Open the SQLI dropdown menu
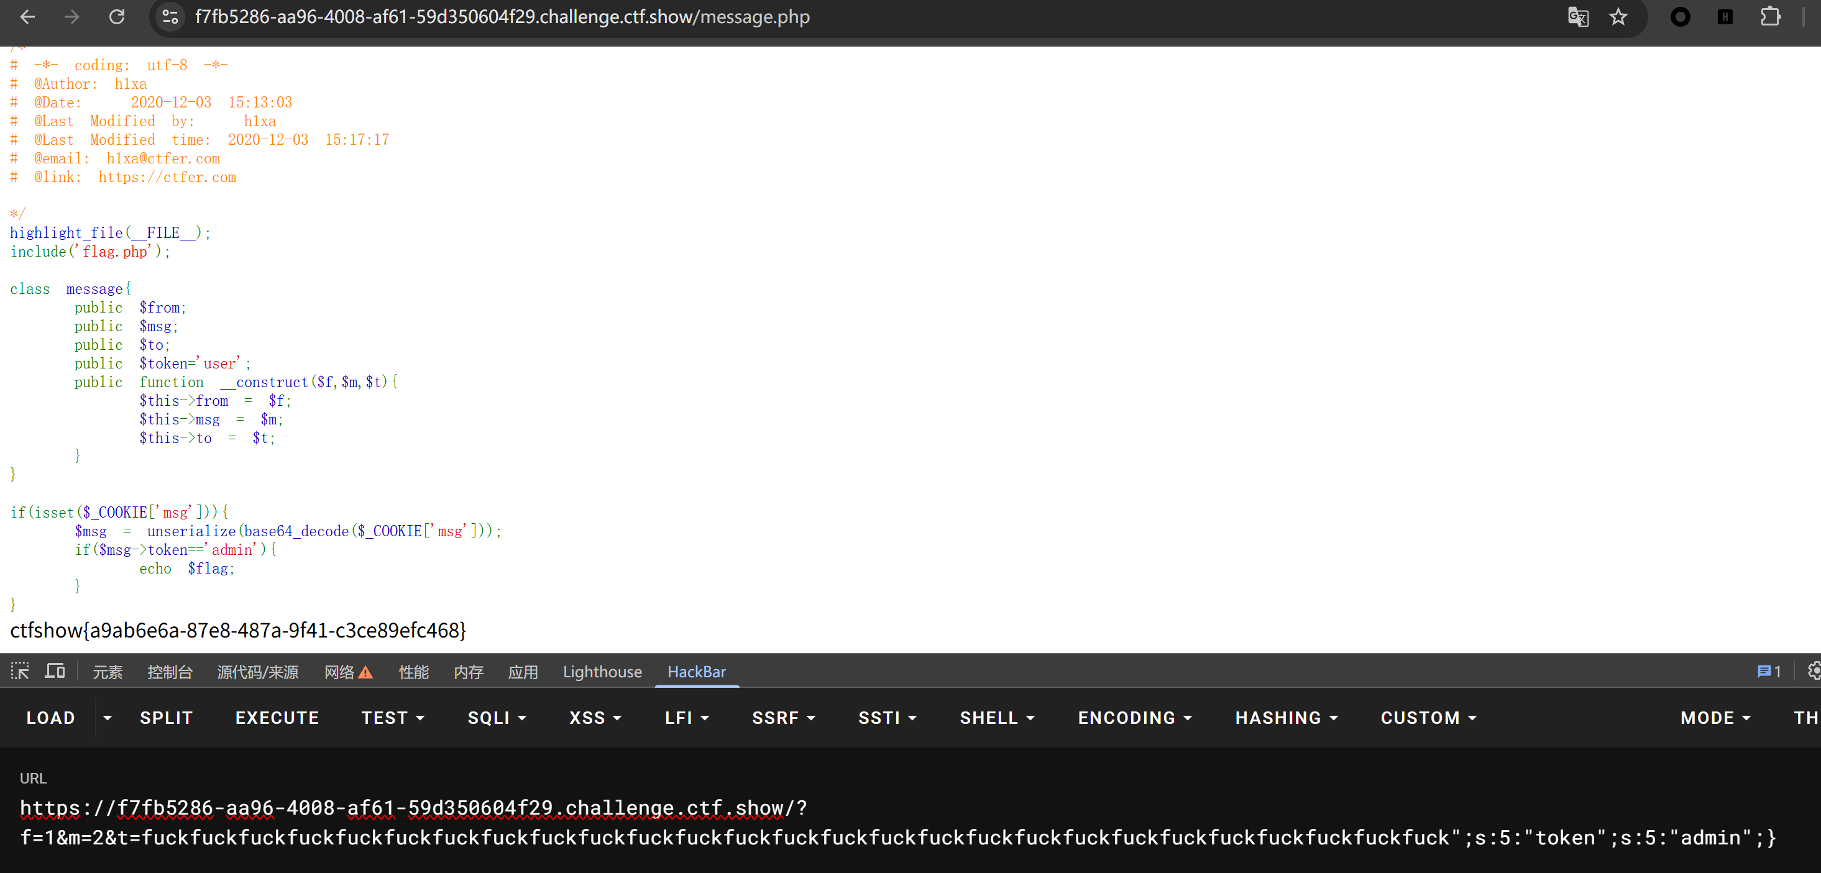The width and height of the screenshot is (1821, 873). coord(497,718)
